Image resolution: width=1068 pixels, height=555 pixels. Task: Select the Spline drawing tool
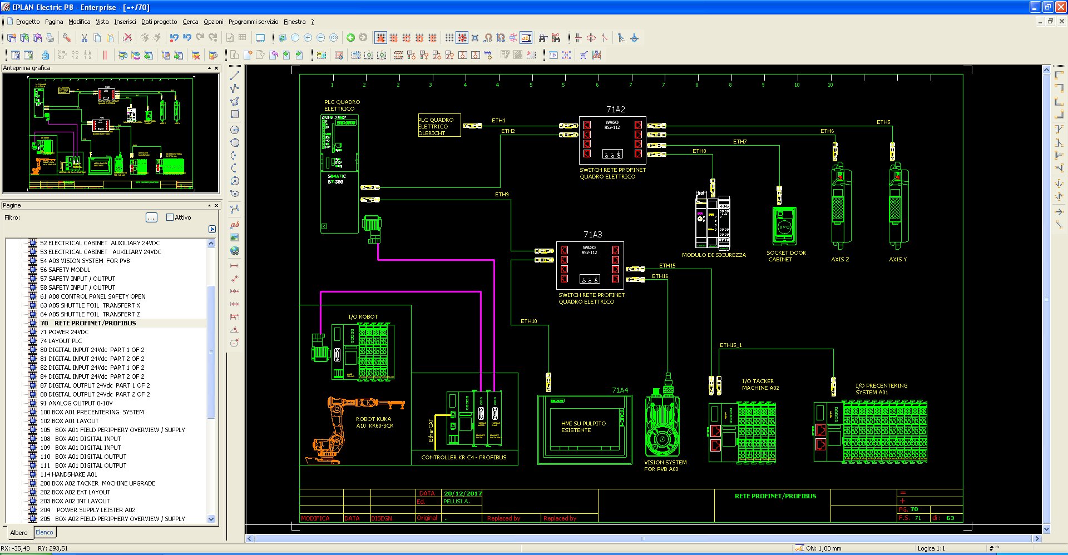pyautogui.click(x=235, y=209)
